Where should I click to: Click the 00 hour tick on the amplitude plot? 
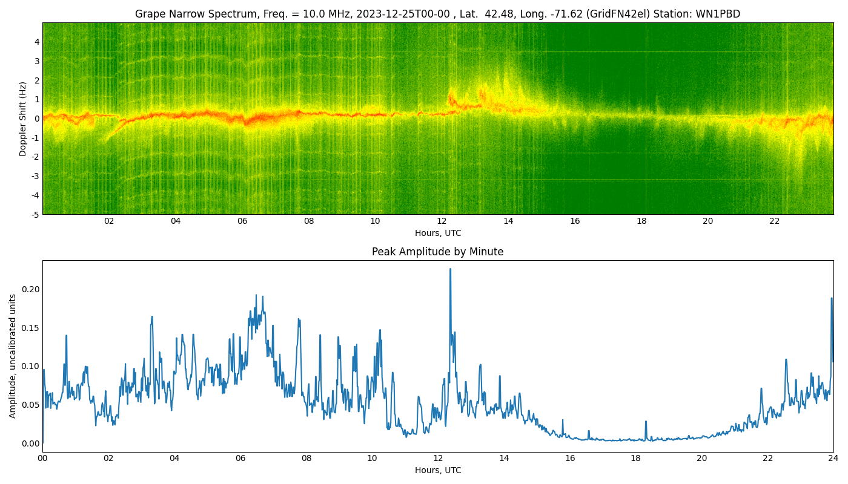pos(42,459)
